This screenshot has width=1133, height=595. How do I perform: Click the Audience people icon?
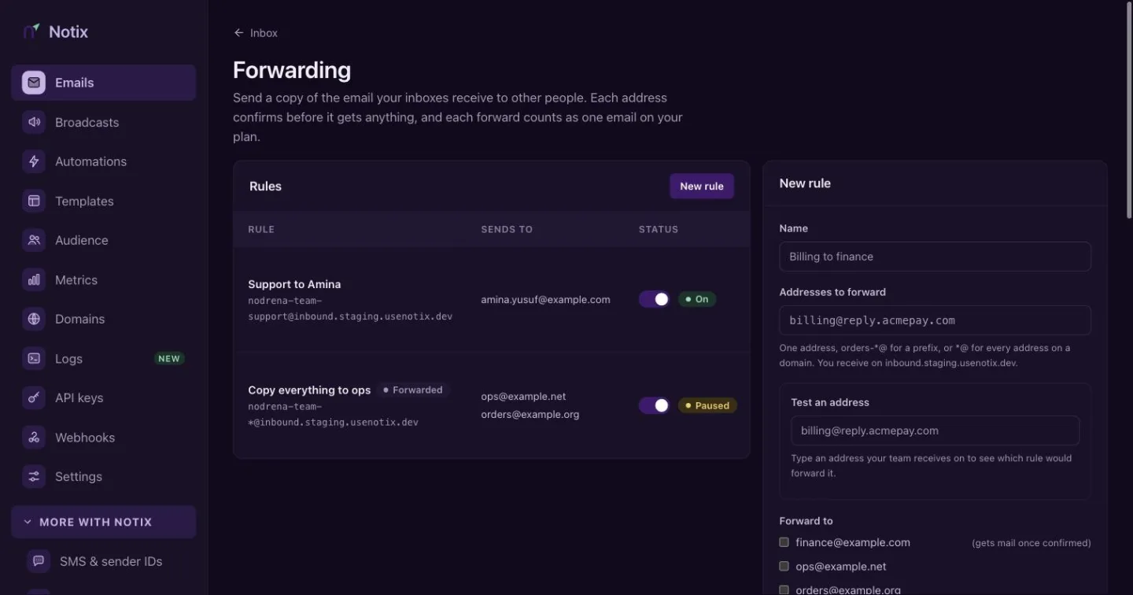[x=34, y=240]
